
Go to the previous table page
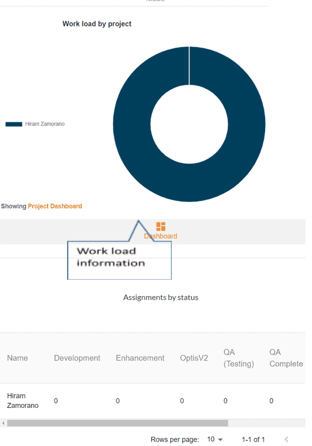click(286, 439)
